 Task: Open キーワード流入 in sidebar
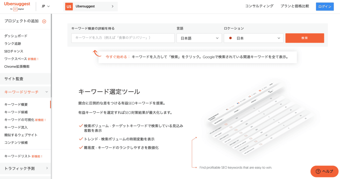pos(16,127)
